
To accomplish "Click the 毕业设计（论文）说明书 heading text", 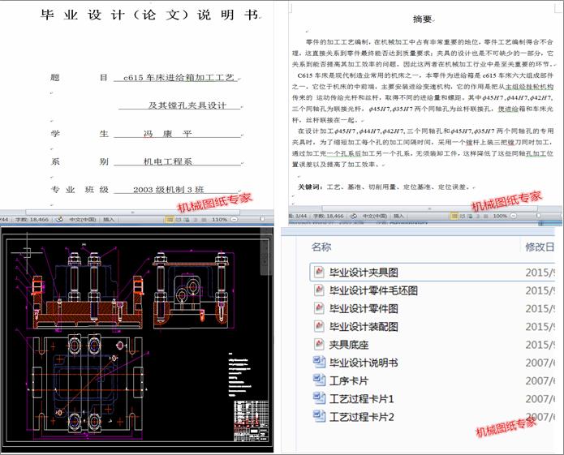I will (x=149, y=15).
